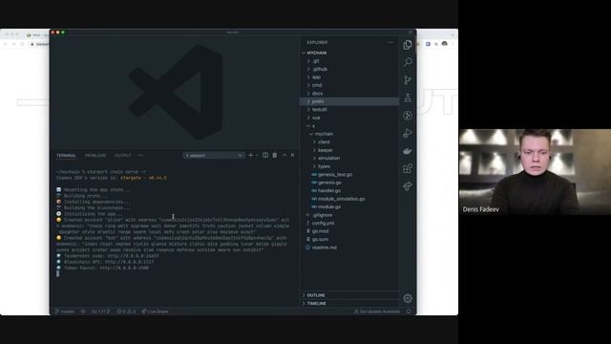Expand the keeper folder
The height and width of the screenshot is (344, 611).
pyautogui.click(x=349, y=150)
